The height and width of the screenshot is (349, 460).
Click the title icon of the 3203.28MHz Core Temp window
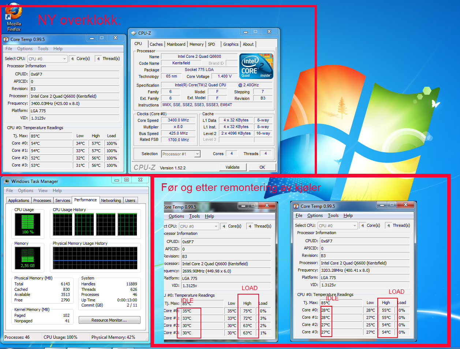(296, 206)
